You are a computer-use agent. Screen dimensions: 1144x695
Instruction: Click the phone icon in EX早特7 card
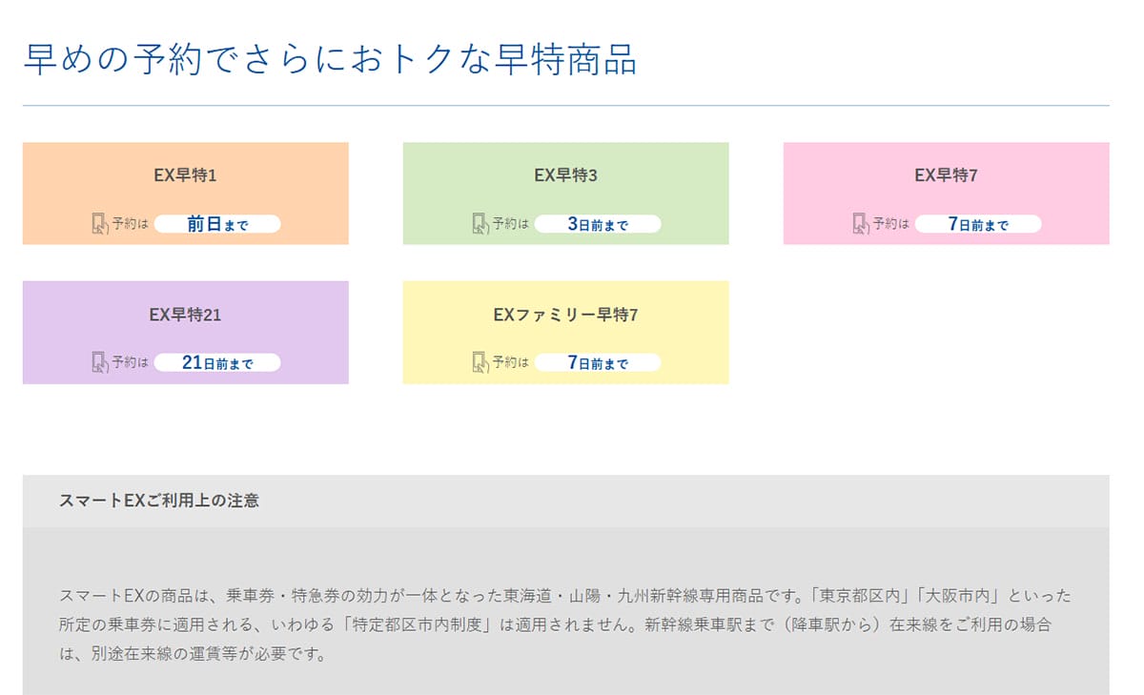860,224
